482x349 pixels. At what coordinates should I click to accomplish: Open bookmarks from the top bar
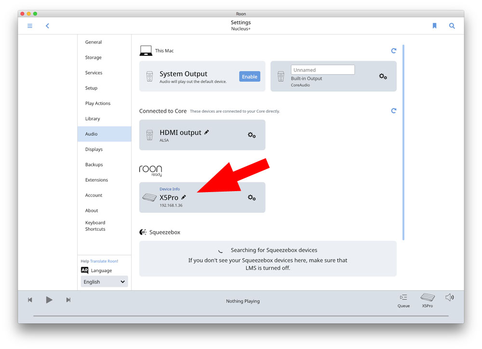(x=434, y=26)
